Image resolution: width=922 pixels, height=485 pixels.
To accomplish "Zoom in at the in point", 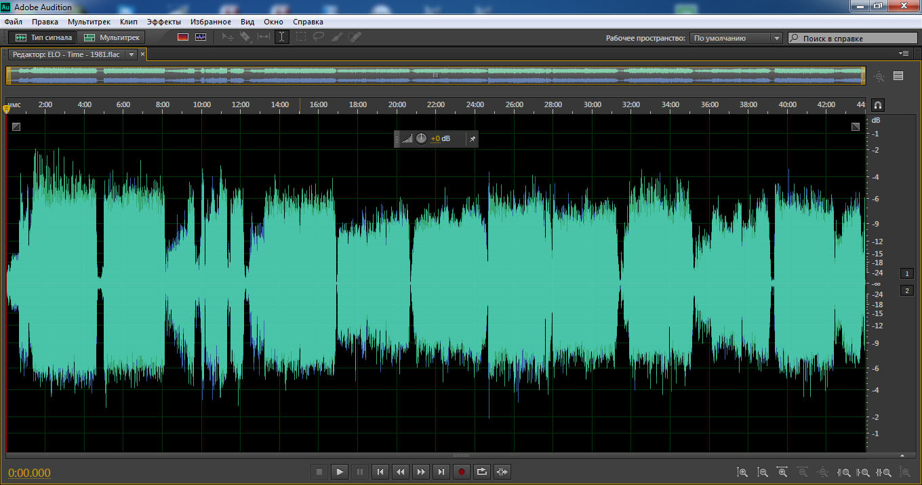I will click(844, 472).
